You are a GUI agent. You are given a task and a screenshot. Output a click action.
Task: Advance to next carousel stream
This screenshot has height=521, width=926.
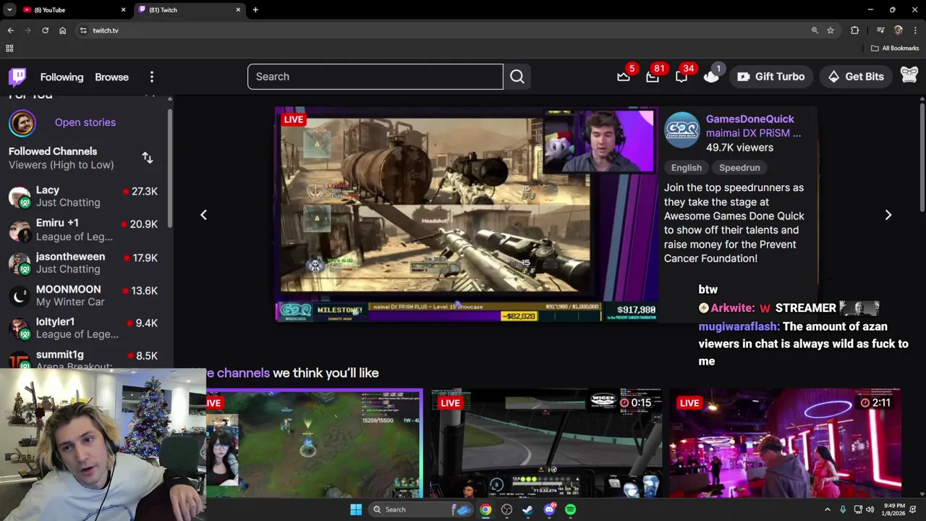[888, 215]
